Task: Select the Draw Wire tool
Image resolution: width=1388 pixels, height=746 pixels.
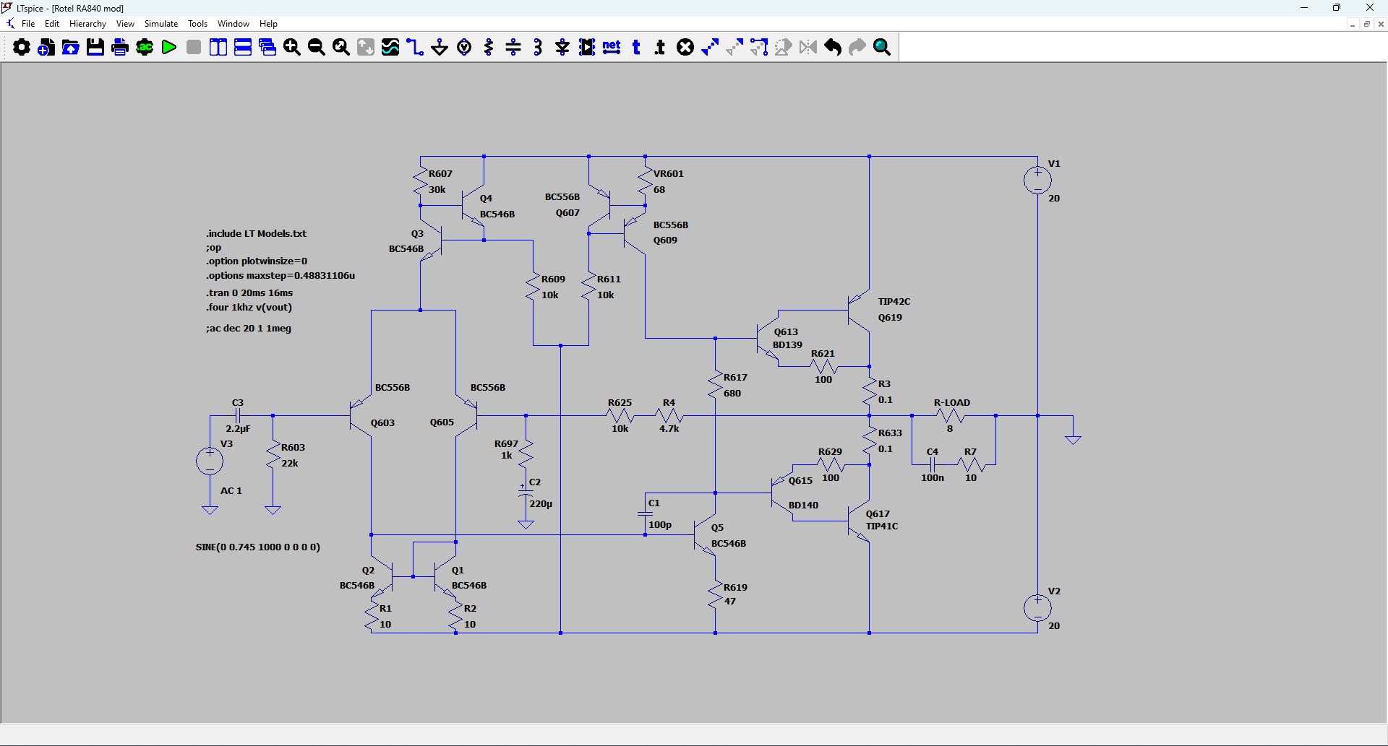Action: pyautogui.click(x=415, y=48)
